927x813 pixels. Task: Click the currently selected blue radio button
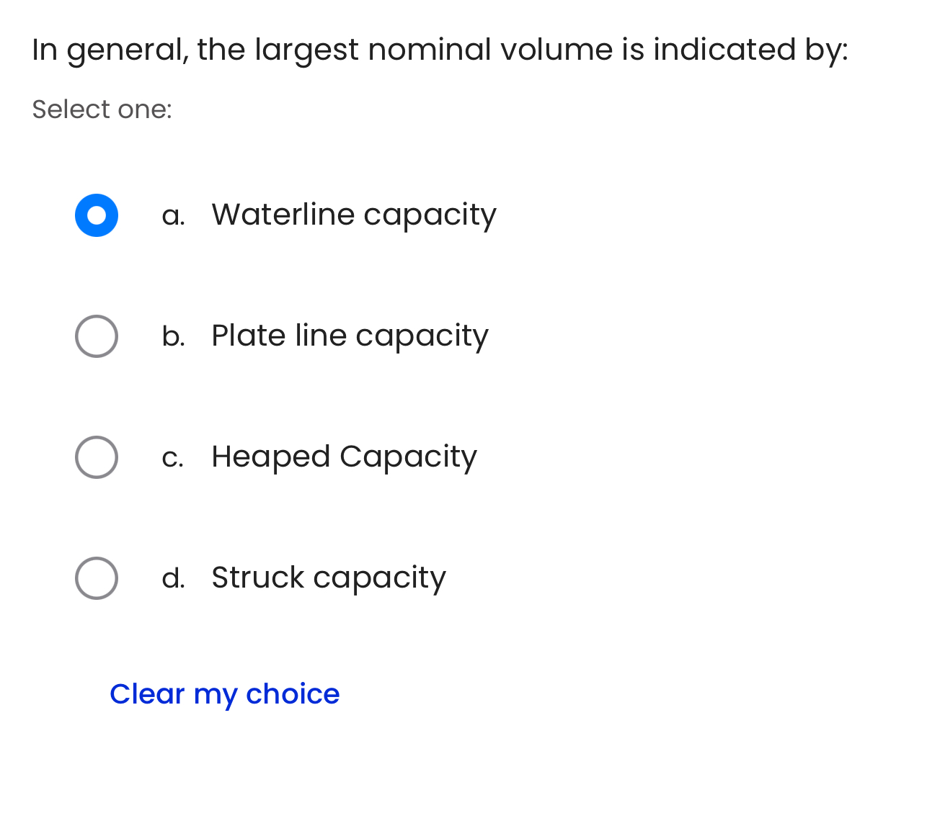point(97,215)
